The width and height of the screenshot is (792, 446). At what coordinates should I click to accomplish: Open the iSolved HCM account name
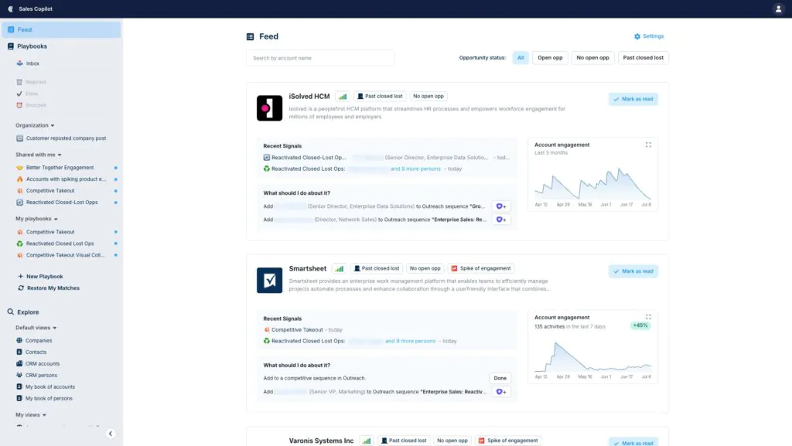(x=309, y=97)
